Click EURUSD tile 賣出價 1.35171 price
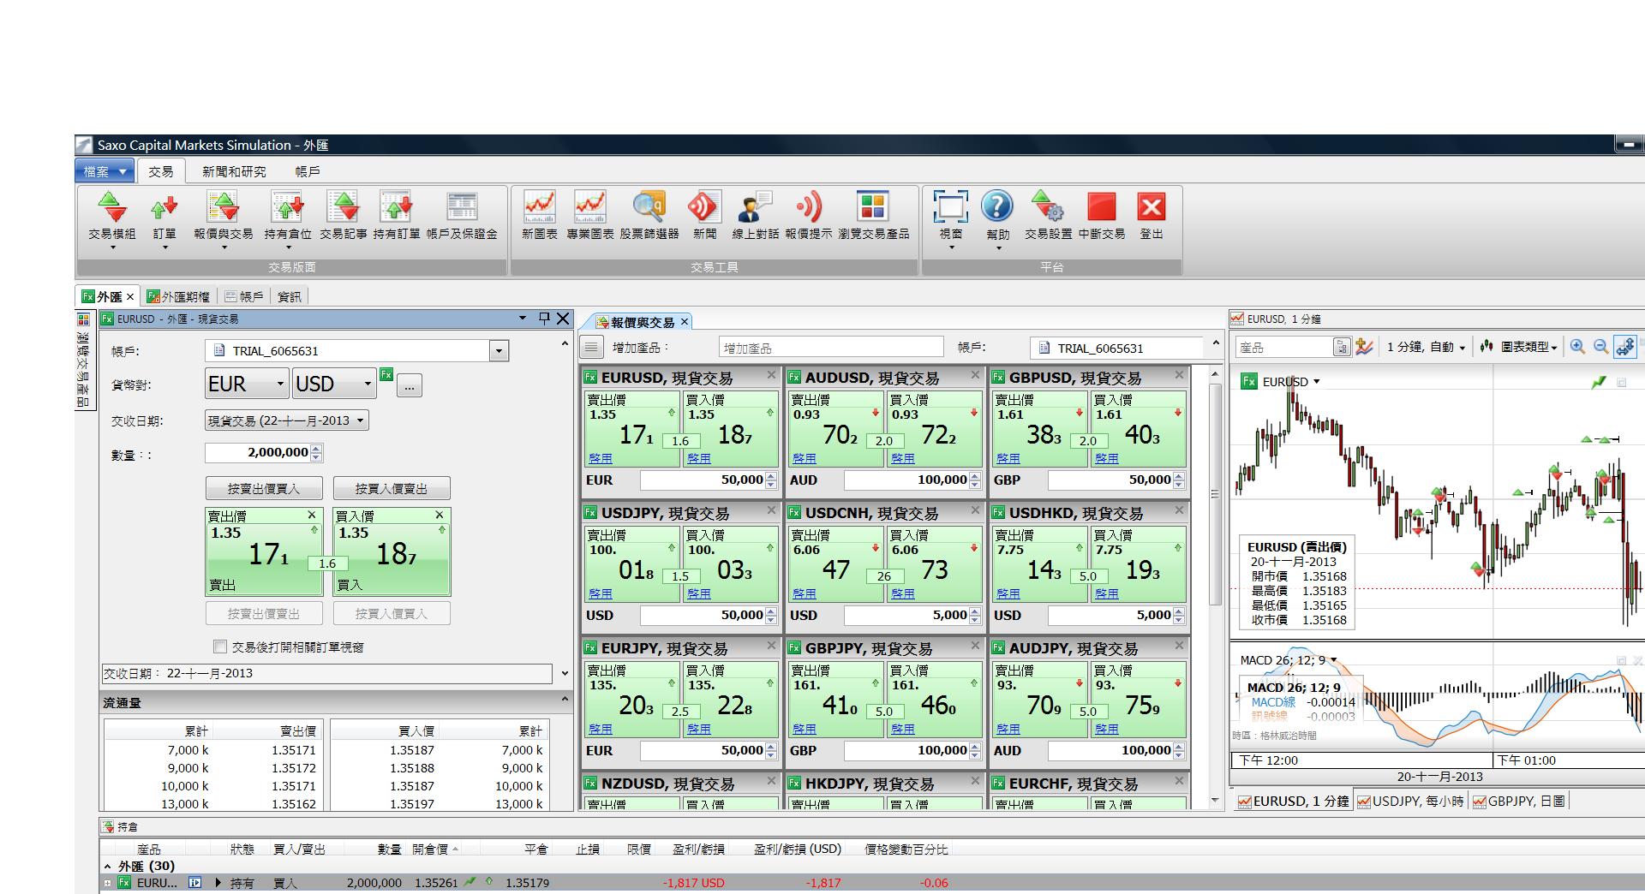This screenshot has width=1645, height=894. [632, 428]
